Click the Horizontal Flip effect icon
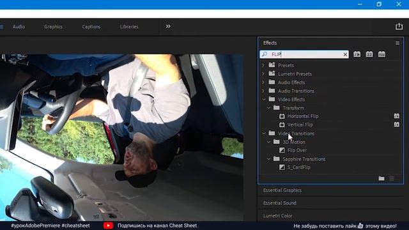 (282, 116)
